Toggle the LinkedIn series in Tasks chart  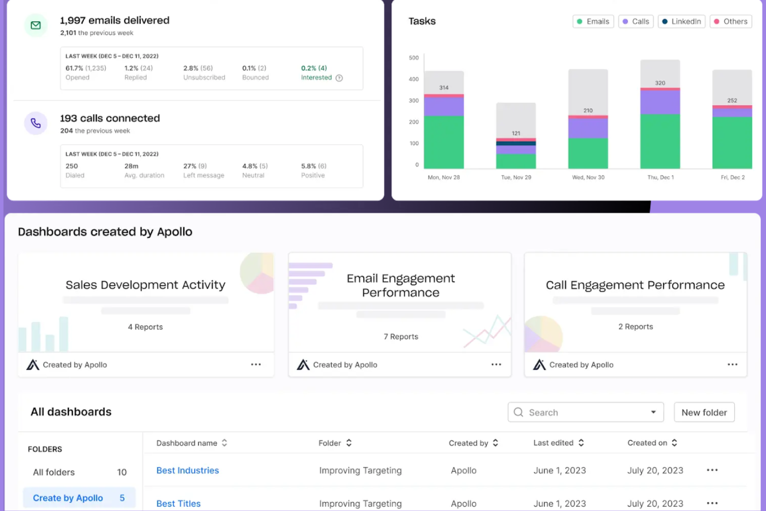coord(681,21)
